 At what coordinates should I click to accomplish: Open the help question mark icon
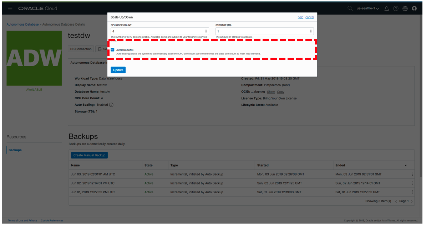[396, 9]
